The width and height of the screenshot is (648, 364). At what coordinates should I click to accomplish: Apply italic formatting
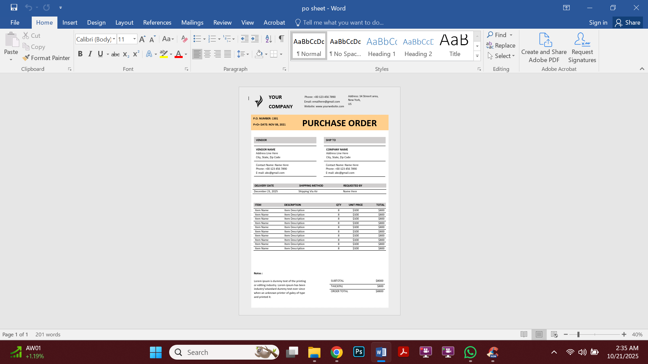point(90,54)
